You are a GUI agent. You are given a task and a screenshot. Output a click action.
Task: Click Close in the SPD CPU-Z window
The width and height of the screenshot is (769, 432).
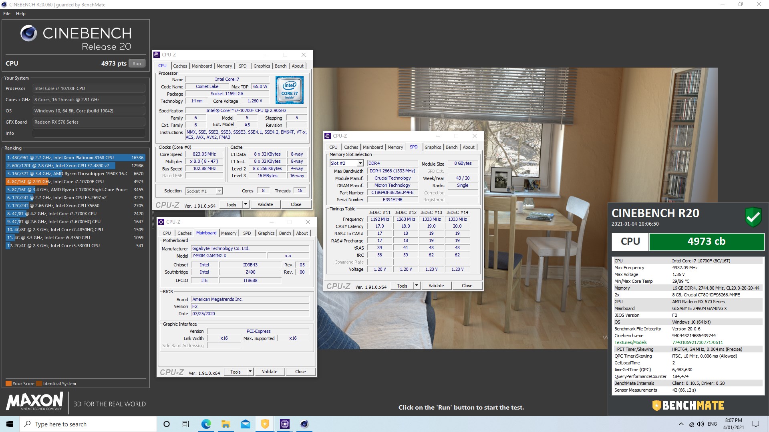click(x=467, y=286)
